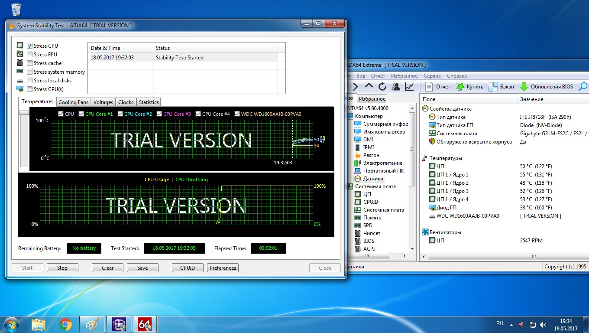The height and width of the screenshot is (333, 589).
Task: Switch to the Voltages tab
Action: 103,102
